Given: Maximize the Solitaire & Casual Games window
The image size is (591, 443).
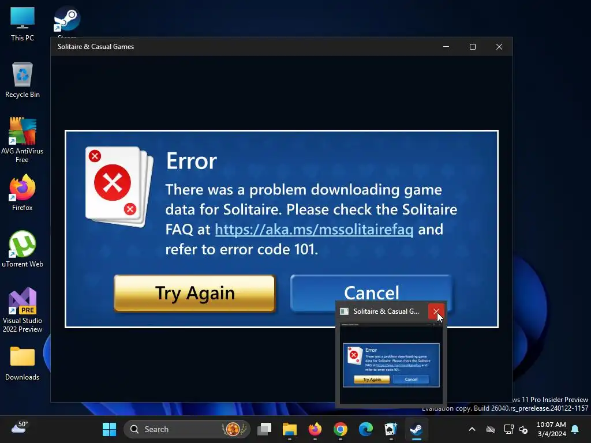Looking at the screenshot, I should (473, 47).
